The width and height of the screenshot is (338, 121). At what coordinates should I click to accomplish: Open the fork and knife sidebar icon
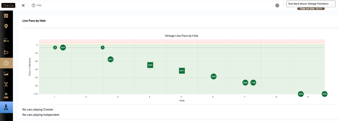[6, 84]
